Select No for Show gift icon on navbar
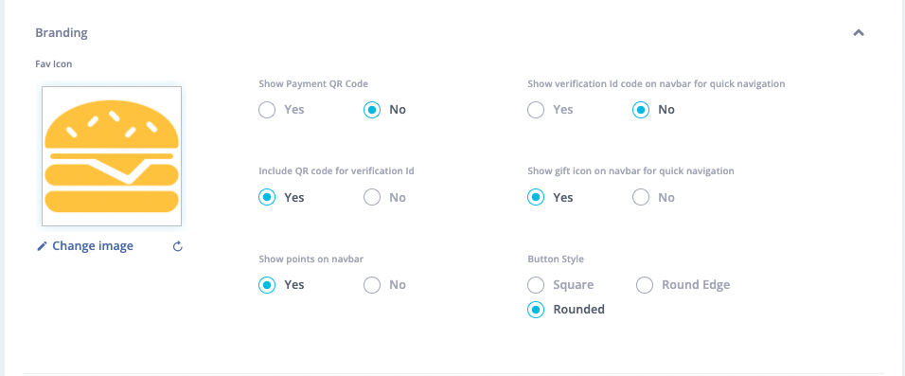The width and height of the screenshot is (905, 376). pyautogui.click(x=641, y=198)
